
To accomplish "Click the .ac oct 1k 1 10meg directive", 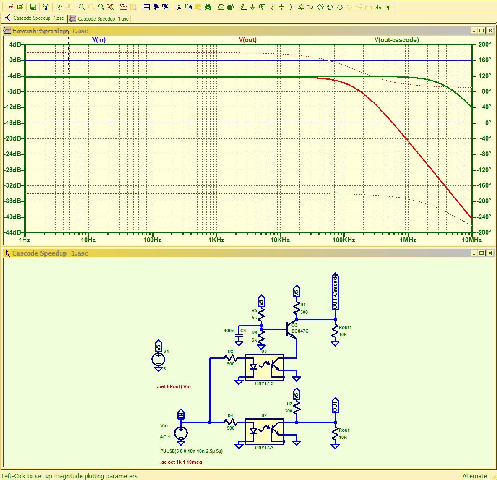I will 181,462.
